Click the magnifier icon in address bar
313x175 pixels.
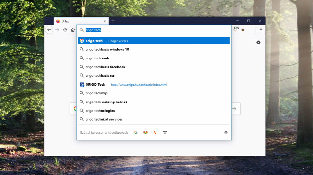[82, 30]
